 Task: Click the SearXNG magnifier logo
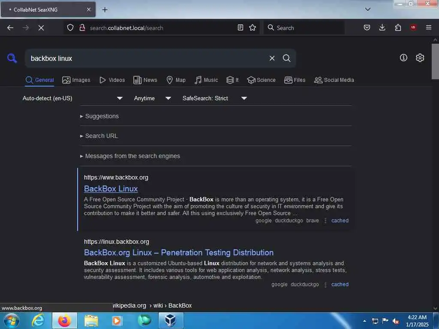click(x=12, y=58)
